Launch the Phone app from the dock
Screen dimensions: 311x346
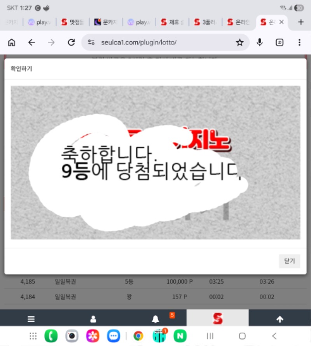[x=51, y=336]
